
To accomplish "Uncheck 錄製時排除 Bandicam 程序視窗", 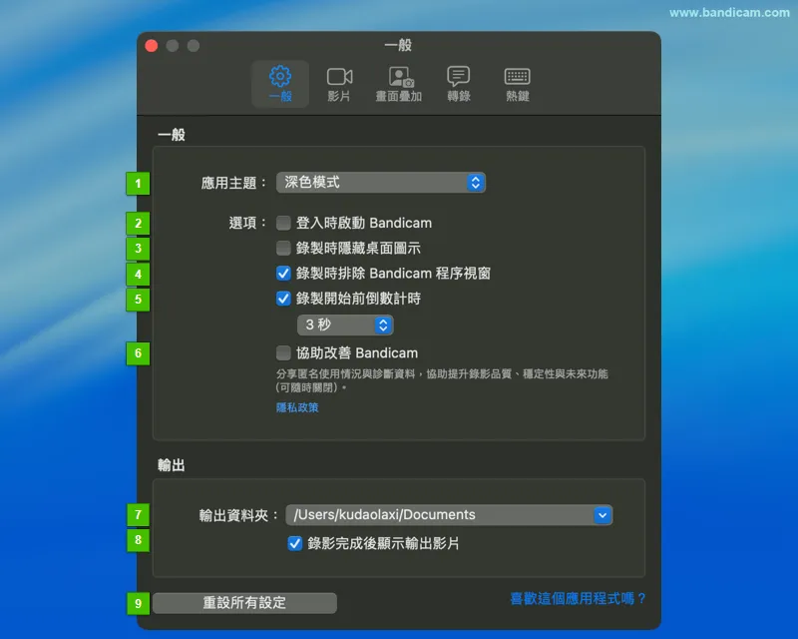I will pyautogui.click(x=283, y=274).
